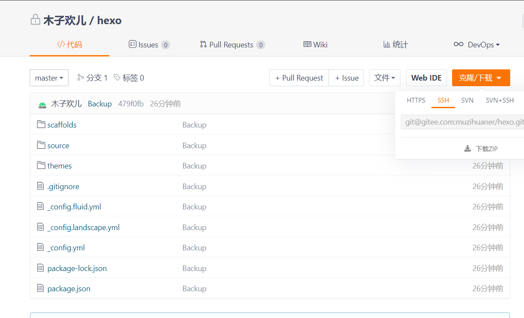Viewport: 524px width, 318px height.
Task: Click the _config.yml file icon
Action: pos(40,247)
